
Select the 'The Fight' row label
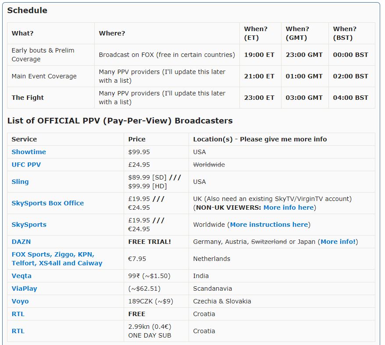(x=28, y=98)
